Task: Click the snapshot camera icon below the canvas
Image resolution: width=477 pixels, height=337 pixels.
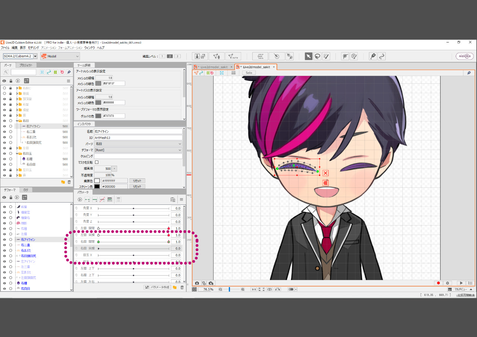Action: 197,283
